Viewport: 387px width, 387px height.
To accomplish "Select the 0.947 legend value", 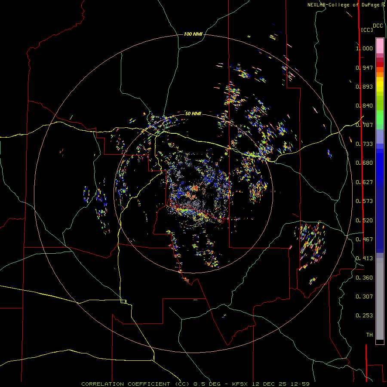I will tap(364, 68).
